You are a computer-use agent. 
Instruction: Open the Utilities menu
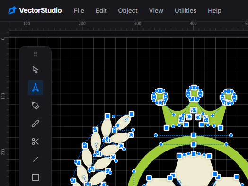186,10
